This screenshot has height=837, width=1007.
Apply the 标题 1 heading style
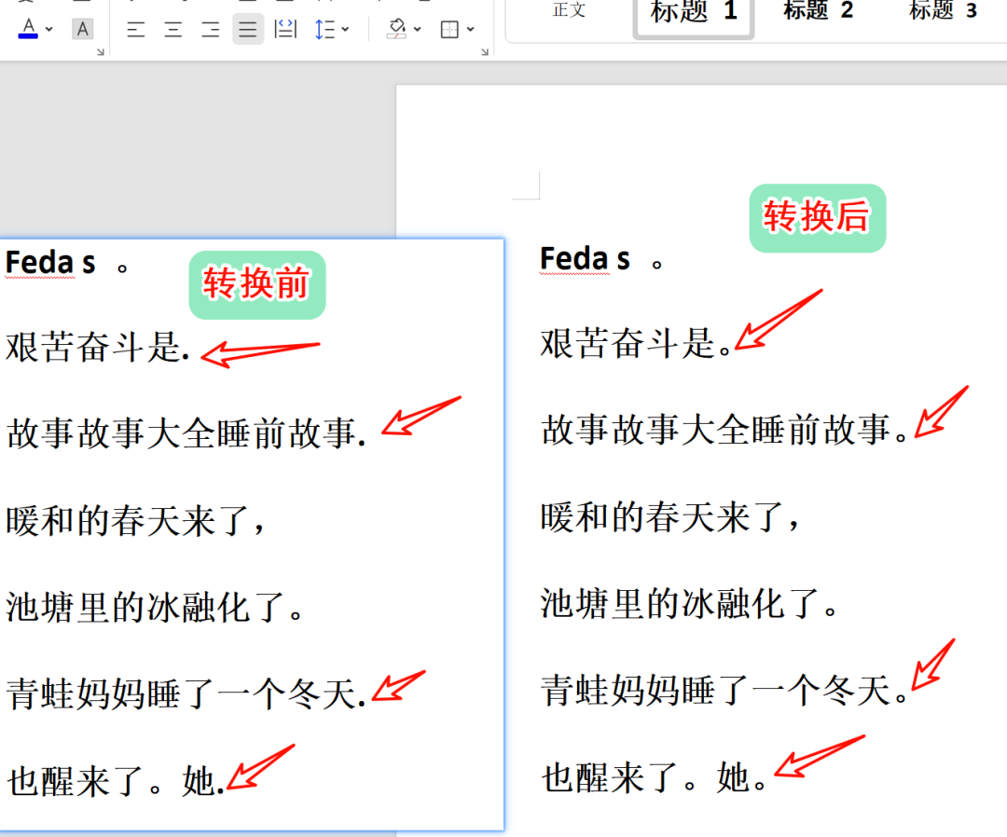click(x=692, y=13)
